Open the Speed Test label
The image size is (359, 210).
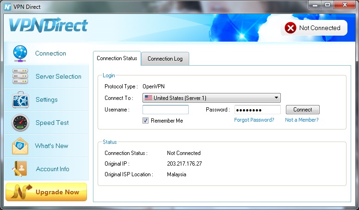pyautogui.click(x=52, y=123)
